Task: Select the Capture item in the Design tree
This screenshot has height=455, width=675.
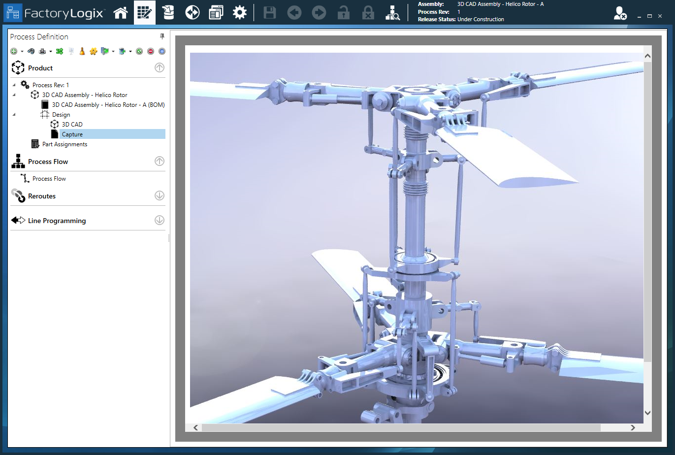Action: pos(72,134)
